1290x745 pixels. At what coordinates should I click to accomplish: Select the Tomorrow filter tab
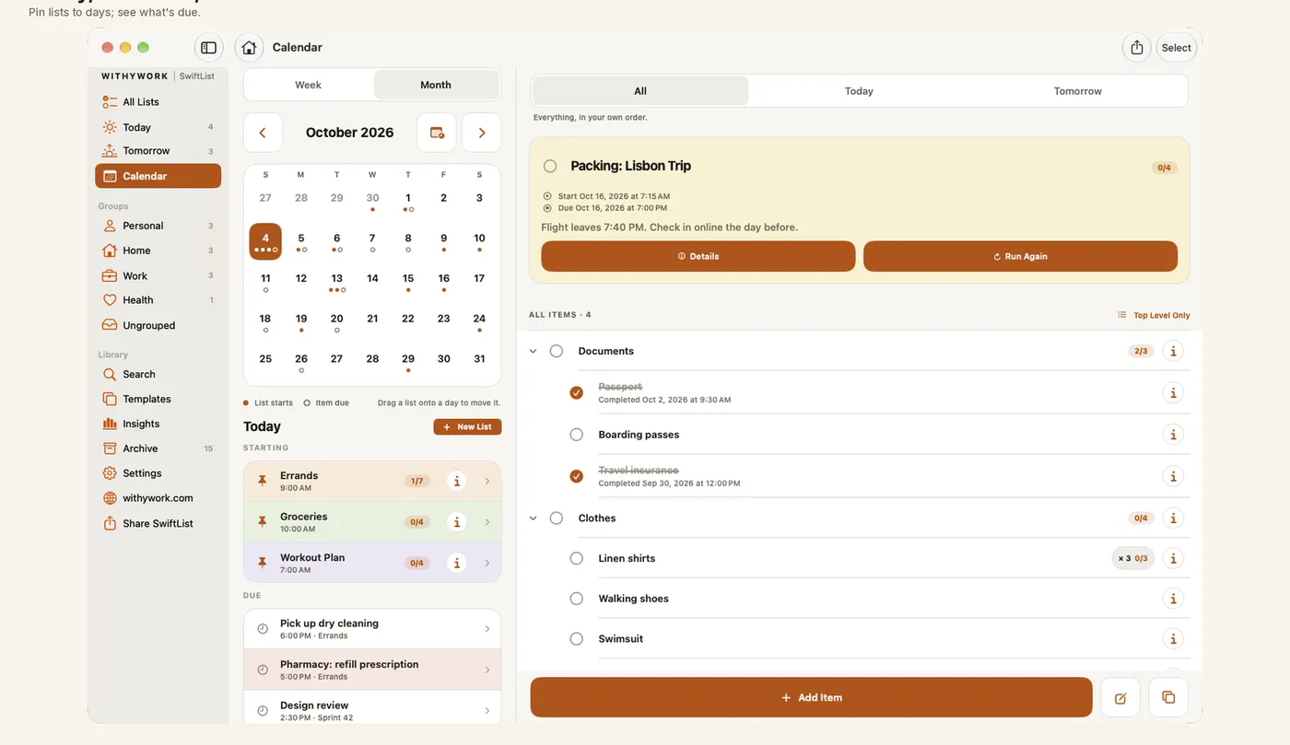click(x=1078, y=91)
